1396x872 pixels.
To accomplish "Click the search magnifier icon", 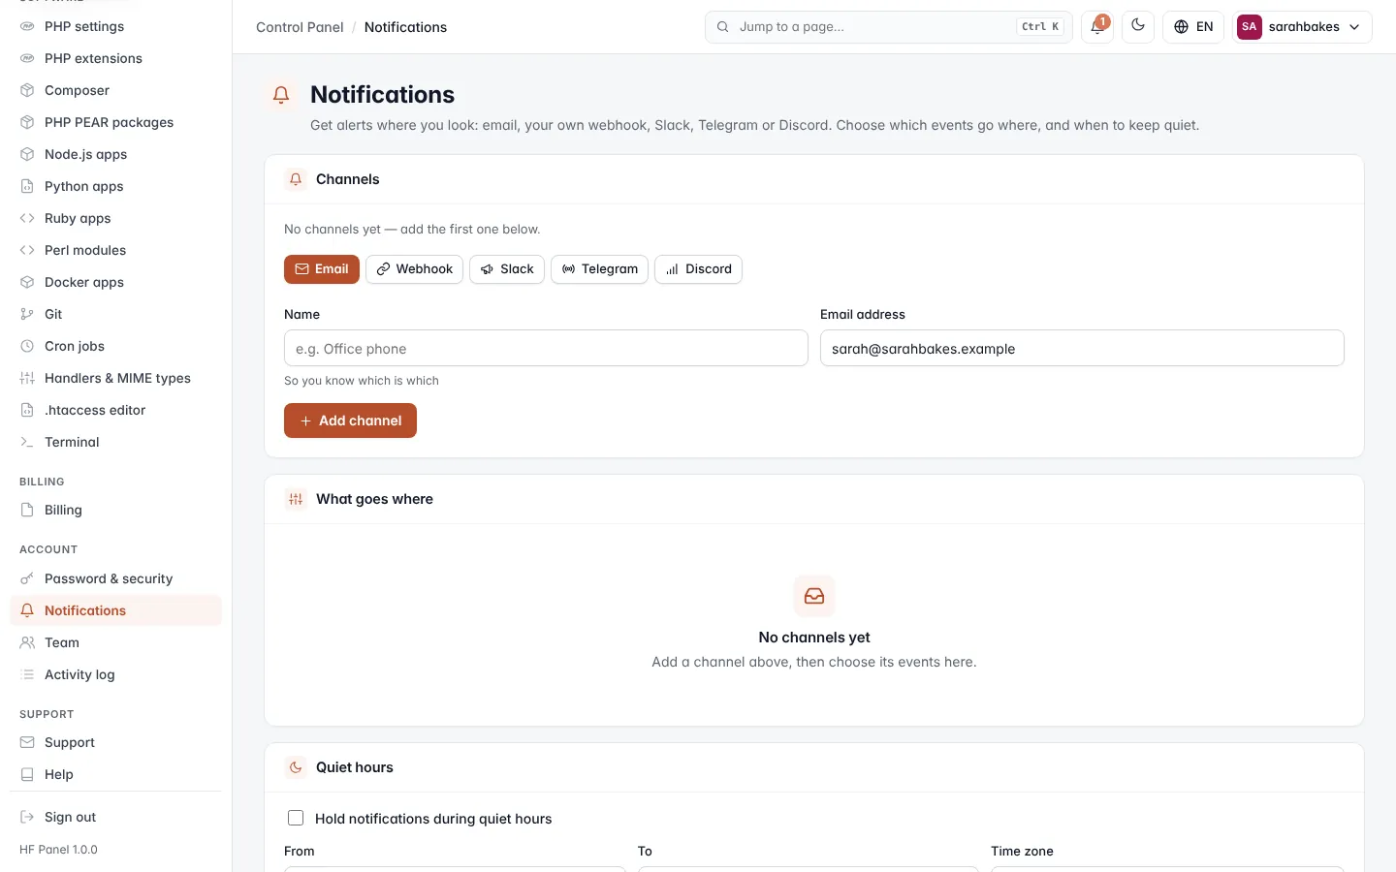I will coord(722,27).
